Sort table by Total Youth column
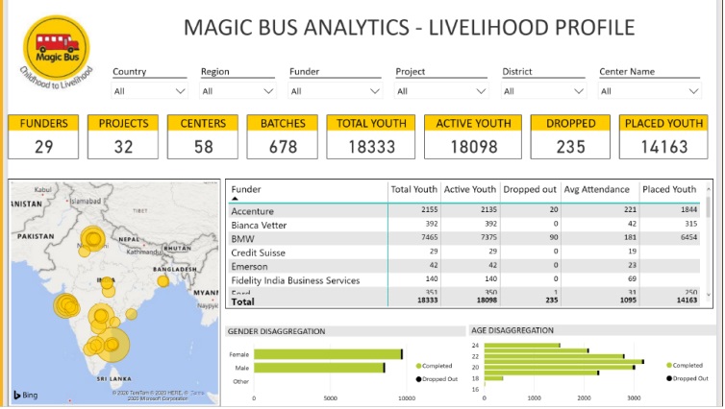Viewport: 725px width, 409px height. [x=414, y=189]
